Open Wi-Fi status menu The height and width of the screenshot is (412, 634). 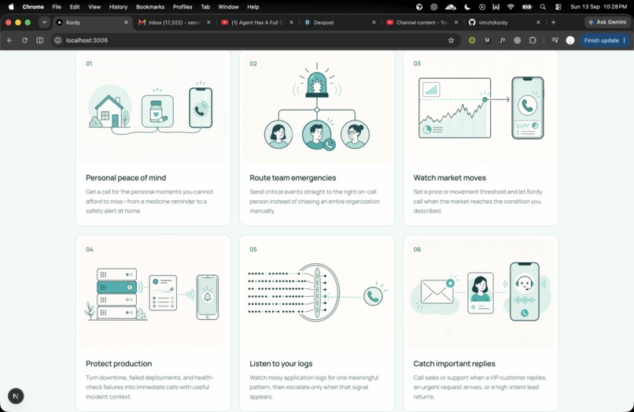tap(511, 7)
